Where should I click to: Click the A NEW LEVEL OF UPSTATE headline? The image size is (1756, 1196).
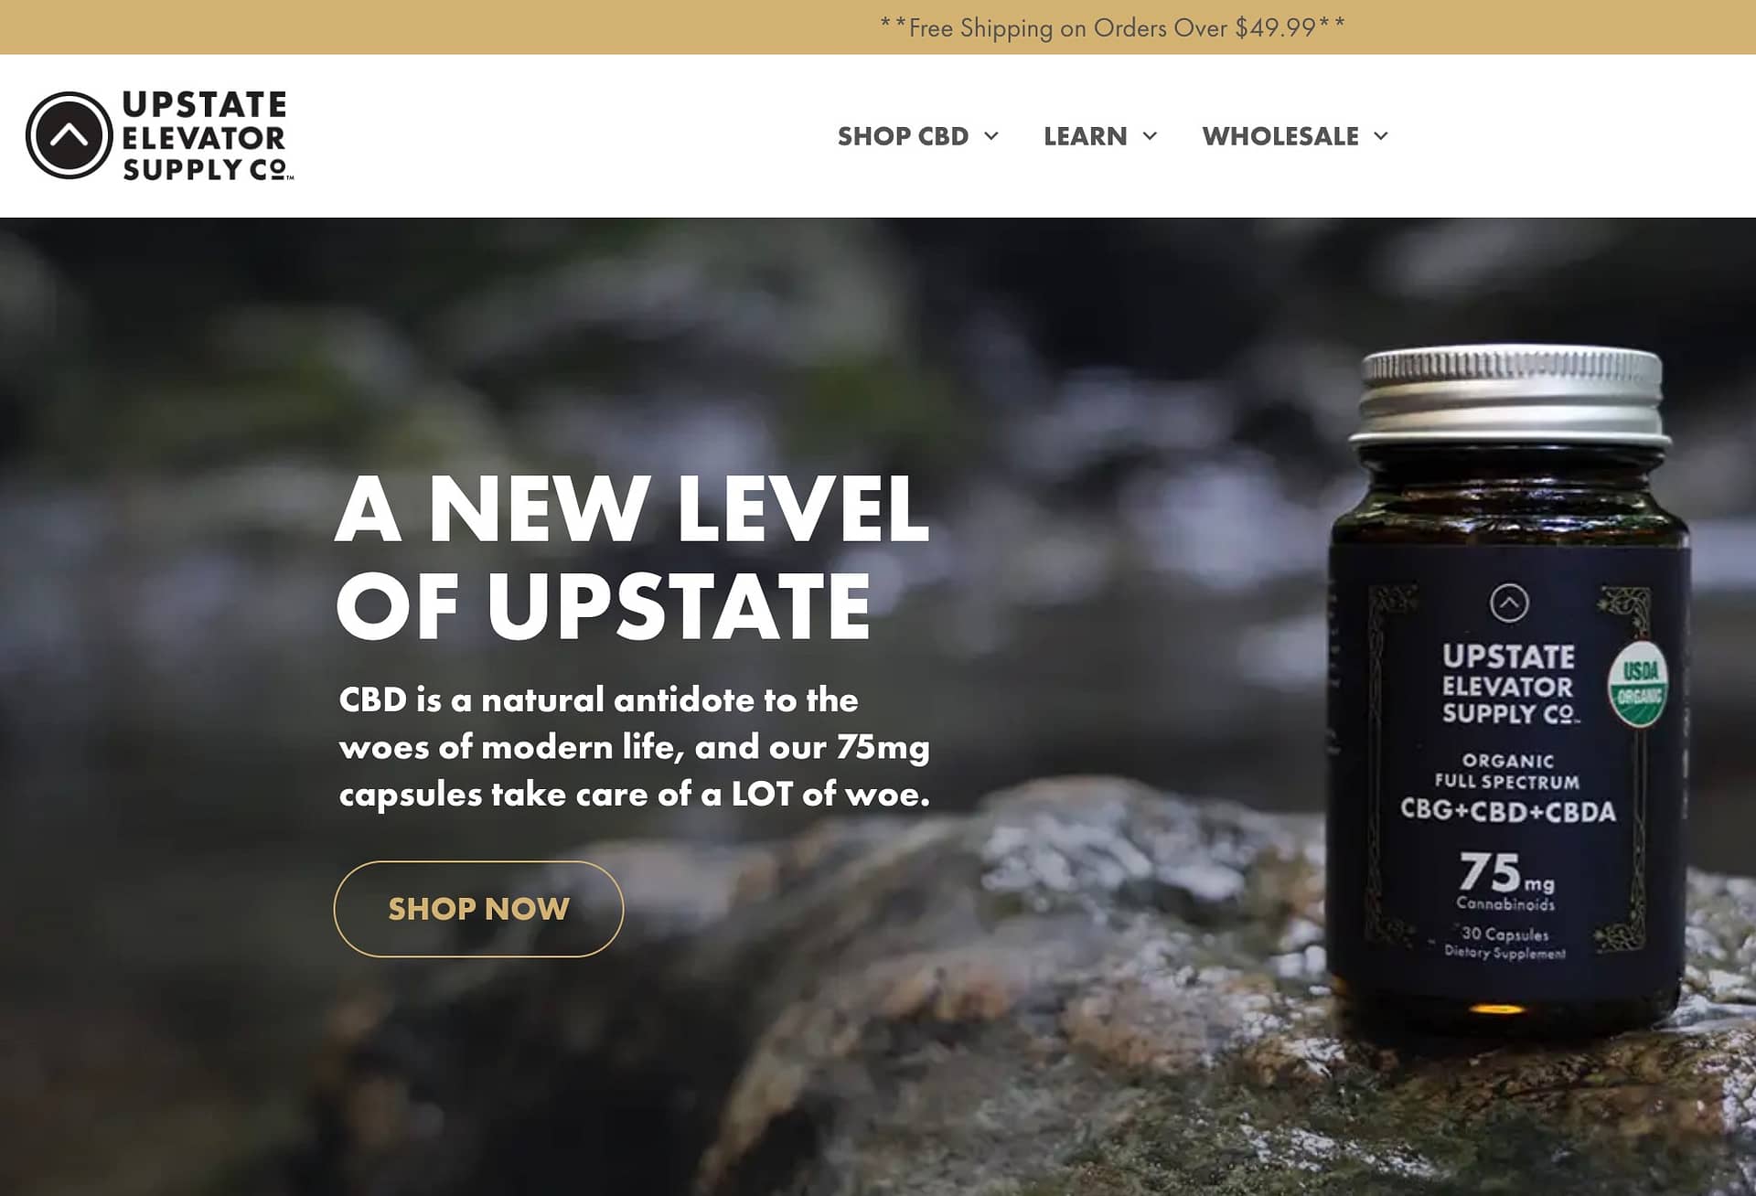[x=632, y=557]
